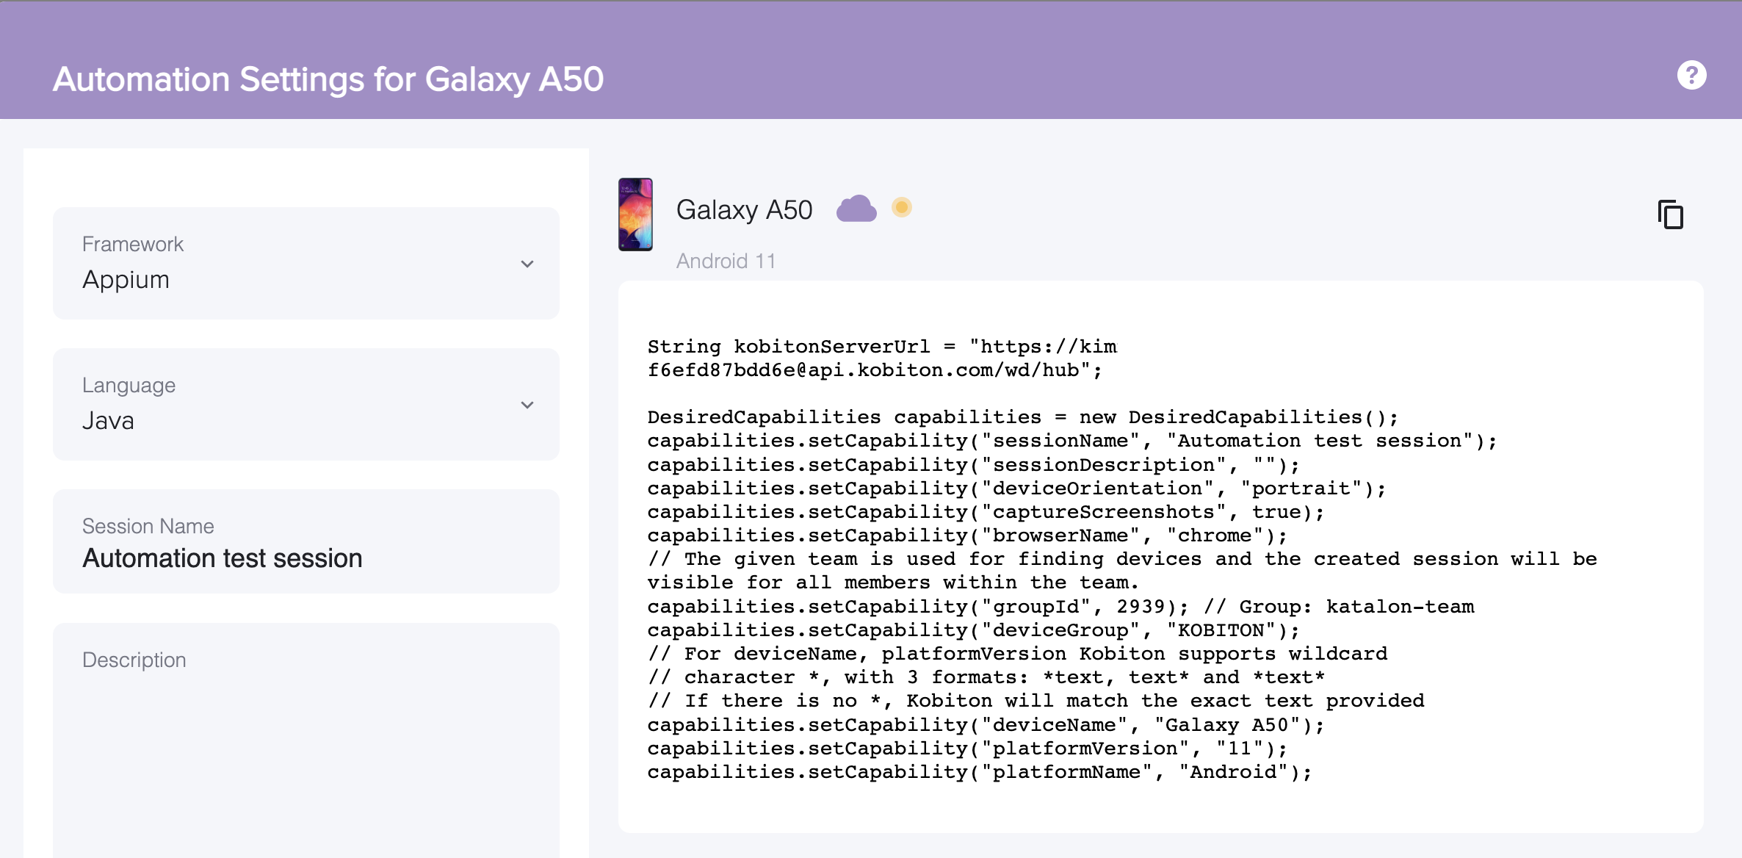1742x858 pixels.
Task: Click the Session Name input field
Action: (306, 558)
